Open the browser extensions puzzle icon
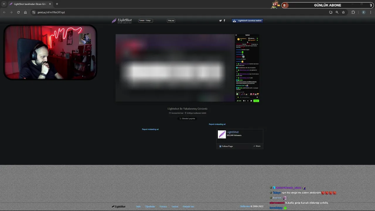The image size is (375, 211). 353,12
